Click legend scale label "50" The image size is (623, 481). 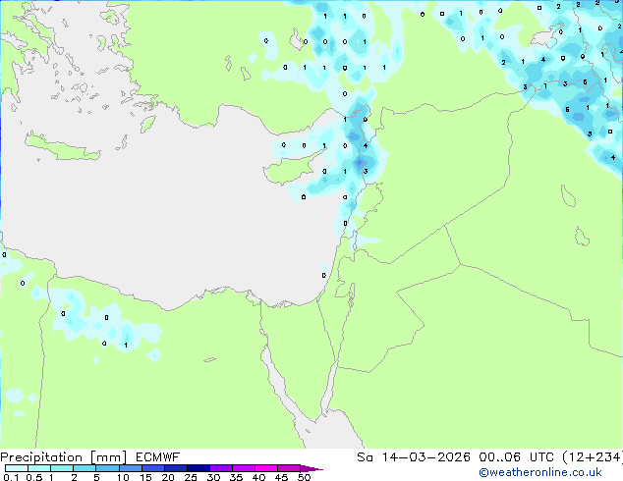[x=305, y=477]
